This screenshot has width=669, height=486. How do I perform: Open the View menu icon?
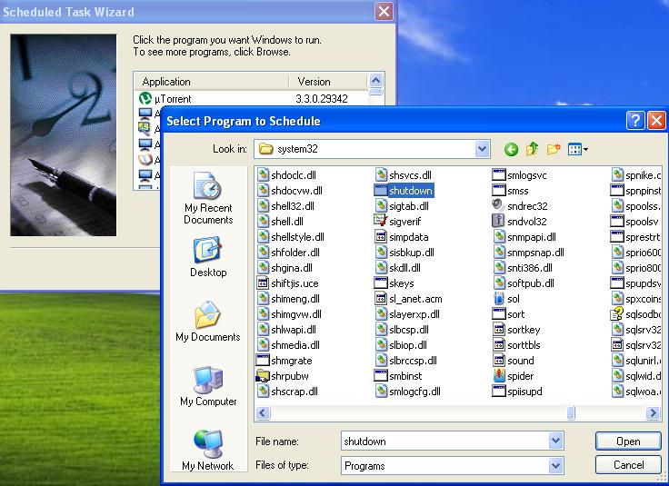point(578,149)
